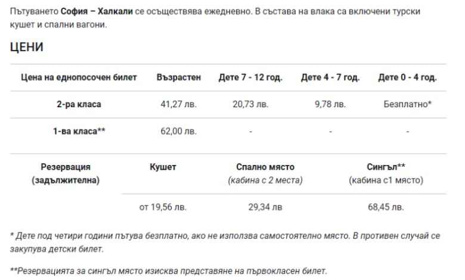Select the Дете 7 - 12 год. column header

(x=250, y=77)
